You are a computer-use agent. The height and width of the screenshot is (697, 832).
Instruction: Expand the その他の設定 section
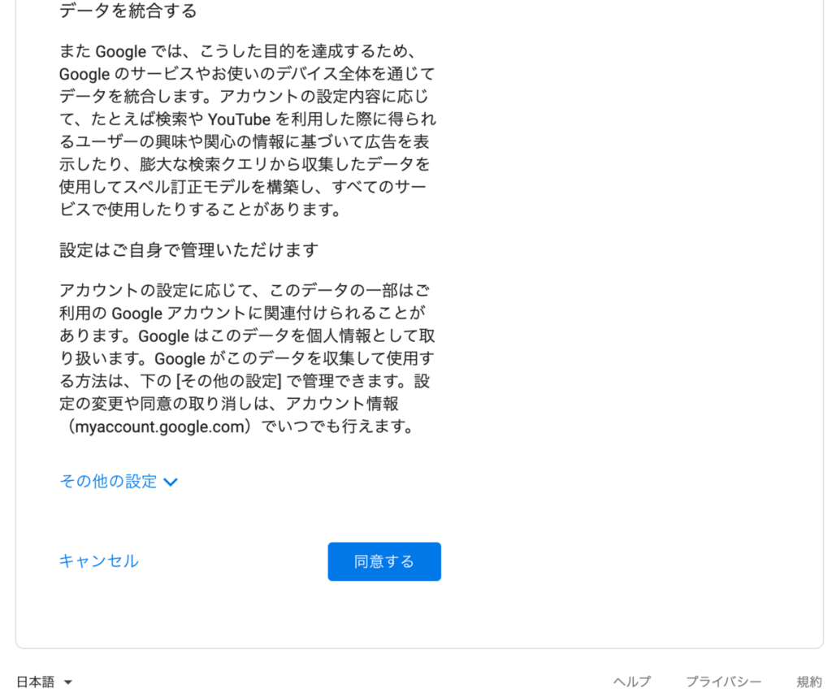[x=119, y=482]
